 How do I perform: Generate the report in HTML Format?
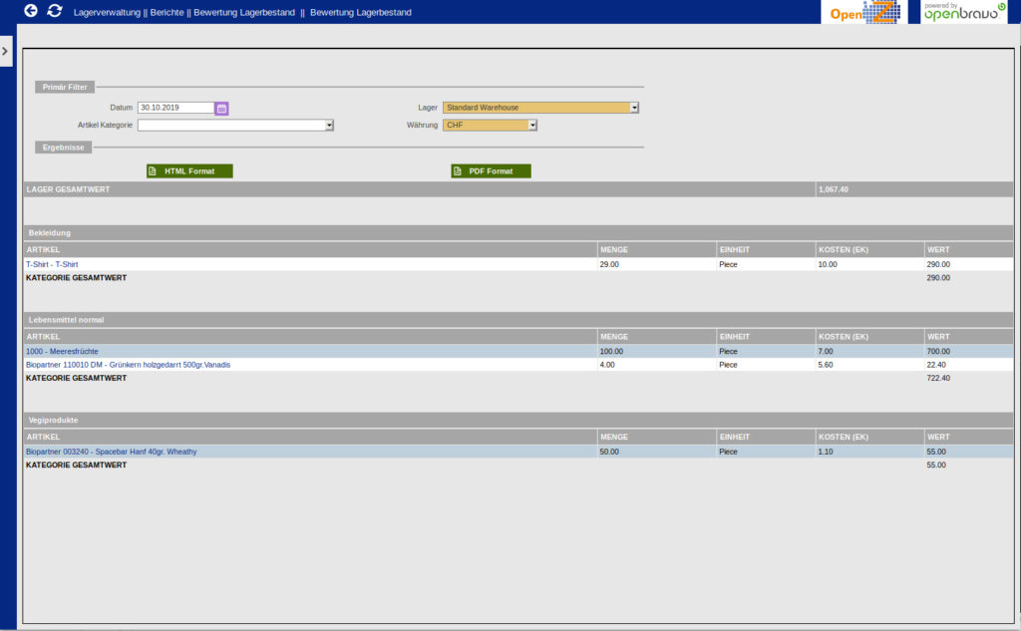[189, 171]
